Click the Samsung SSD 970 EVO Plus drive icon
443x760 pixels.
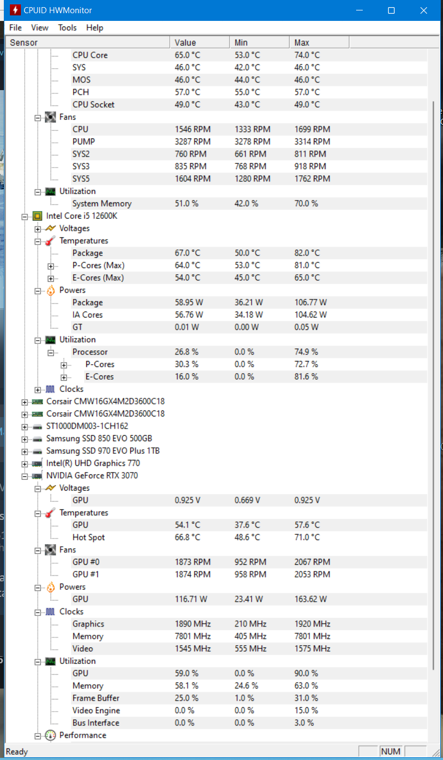pyautogui.click(x=37, y=451)
